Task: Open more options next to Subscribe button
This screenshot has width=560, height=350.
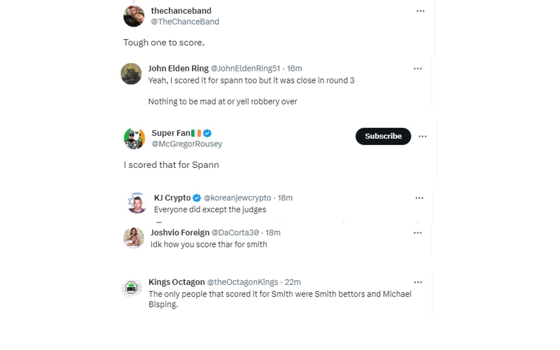Action: tap(422, 136)
